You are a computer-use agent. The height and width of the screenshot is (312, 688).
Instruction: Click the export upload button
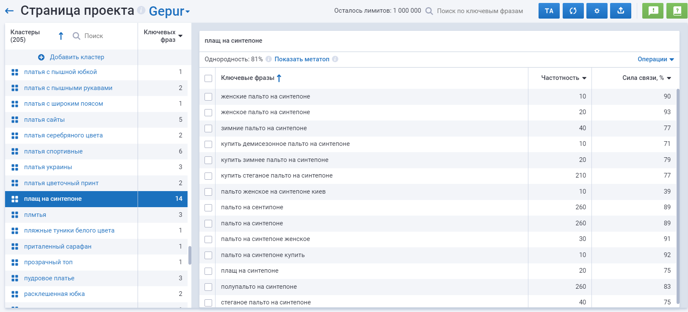point(620,11)
